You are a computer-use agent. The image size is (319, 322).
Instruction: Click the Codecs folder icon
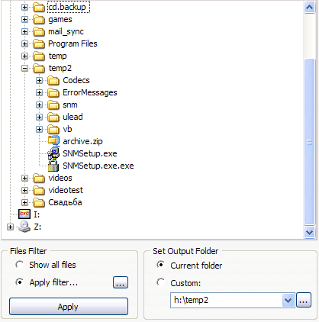coord(53,80)
